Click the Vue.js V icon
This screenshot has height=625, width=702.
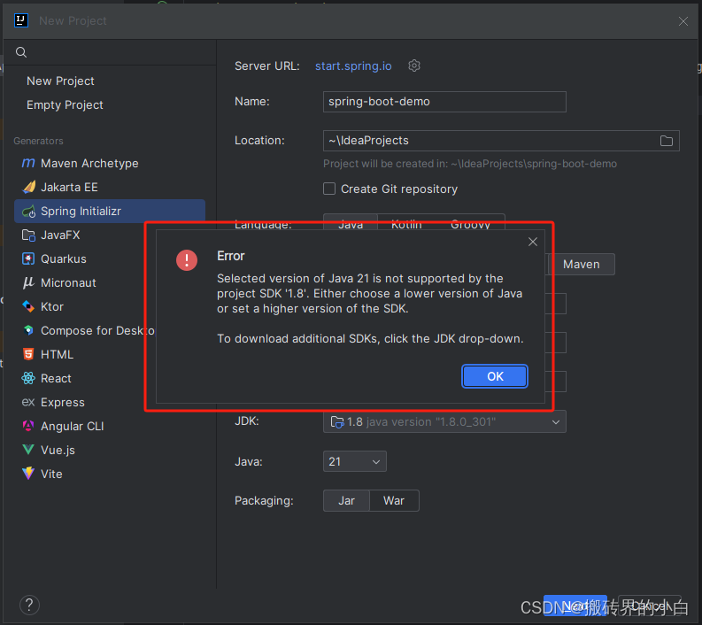tap(28, 450)
